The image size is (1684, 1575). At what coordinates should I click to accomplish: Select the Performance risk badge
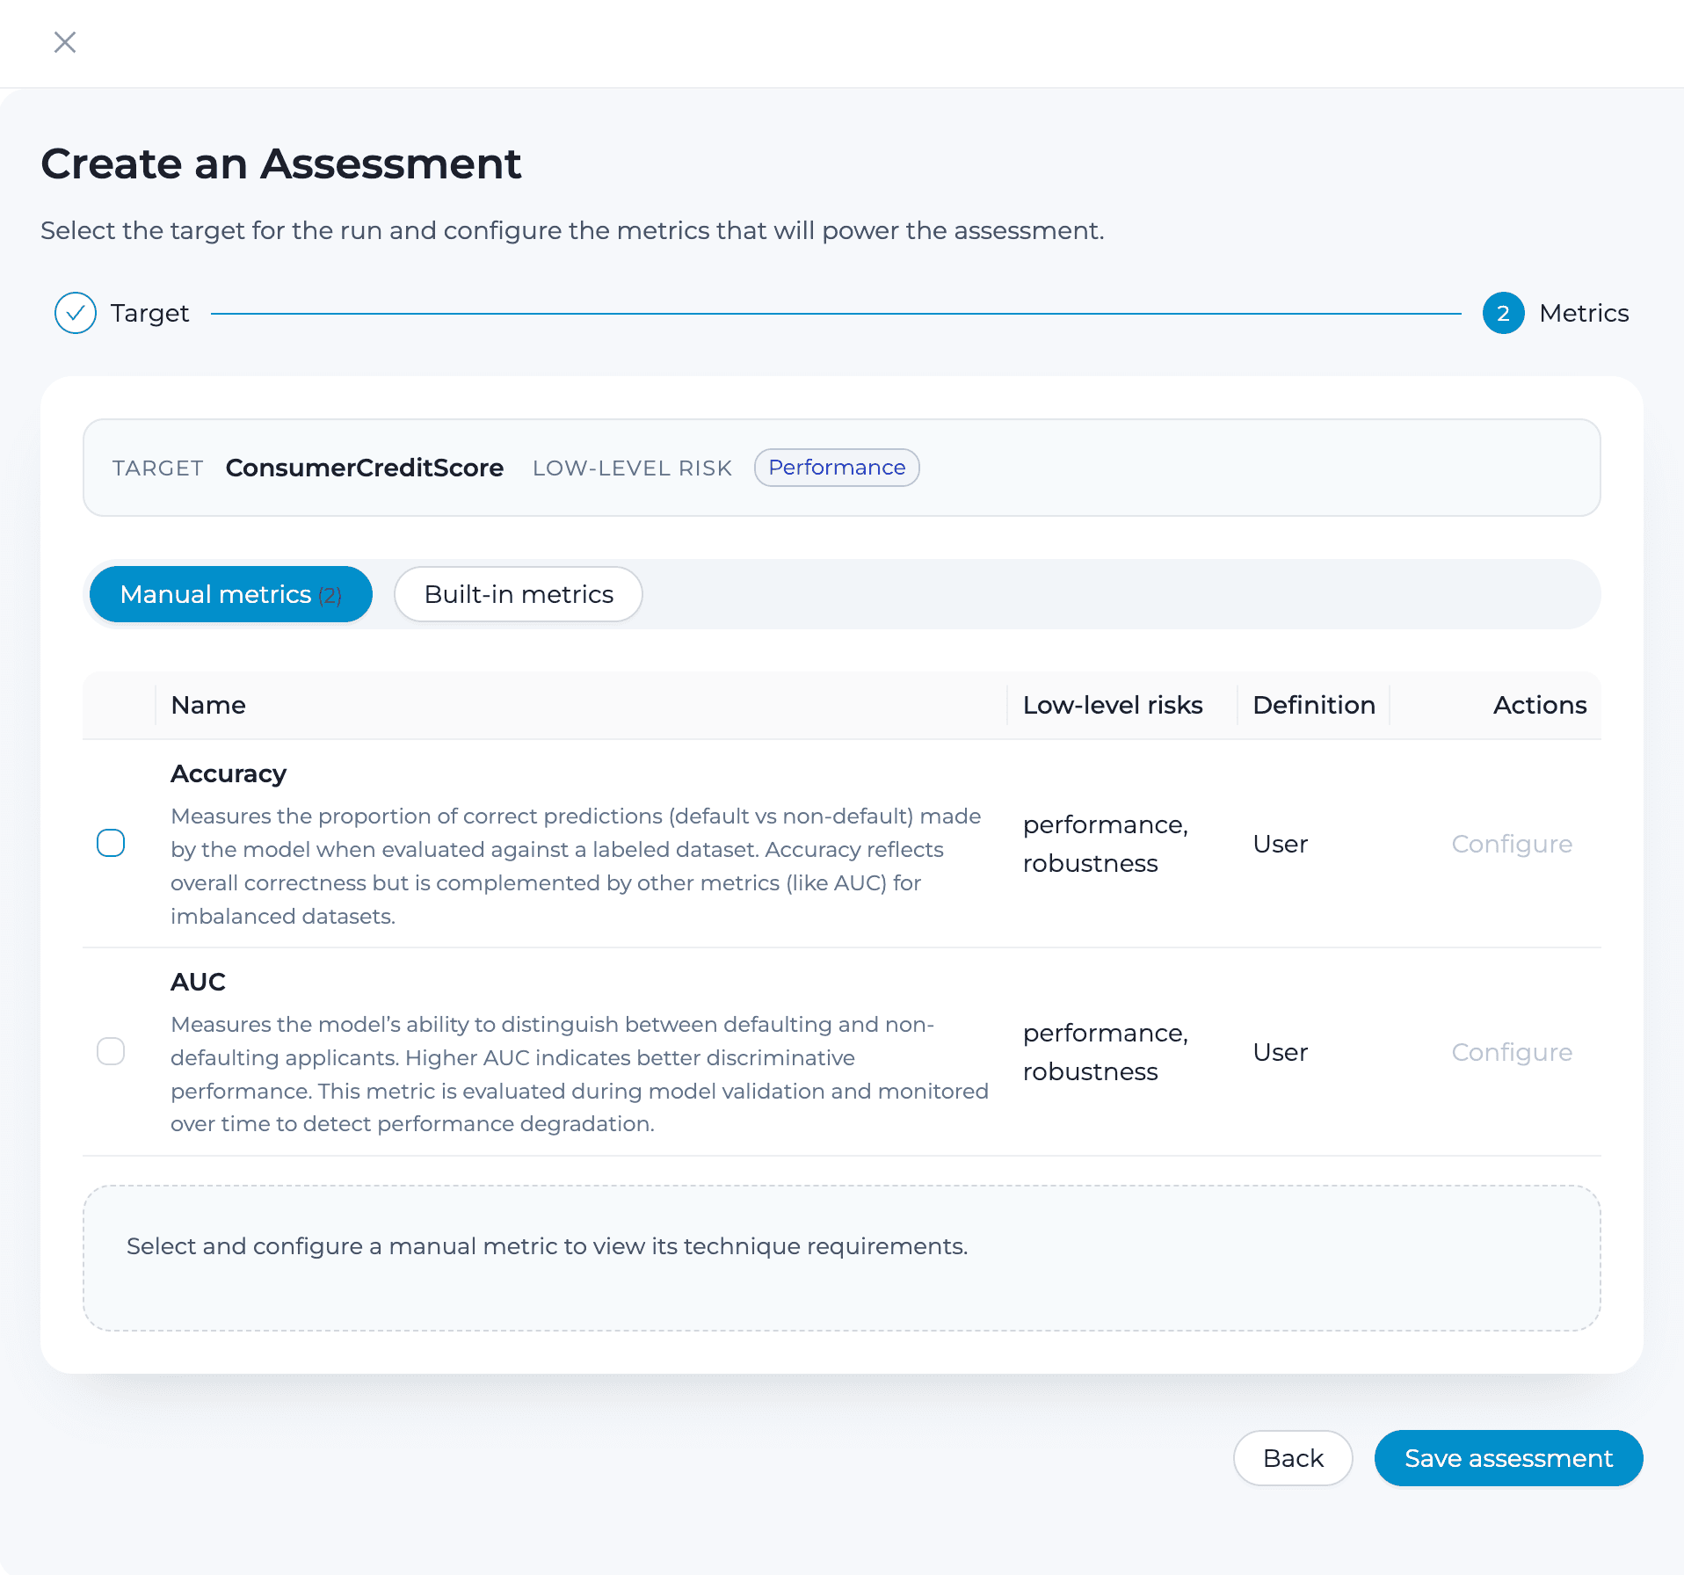click(x=836, y=468)
